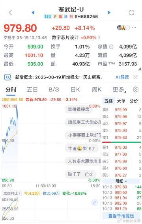
Task: Select 卖5 price 979.99 row
Action: click(x=122, y=110)
